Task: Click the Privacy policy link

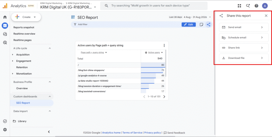Action: click(153, 133)
